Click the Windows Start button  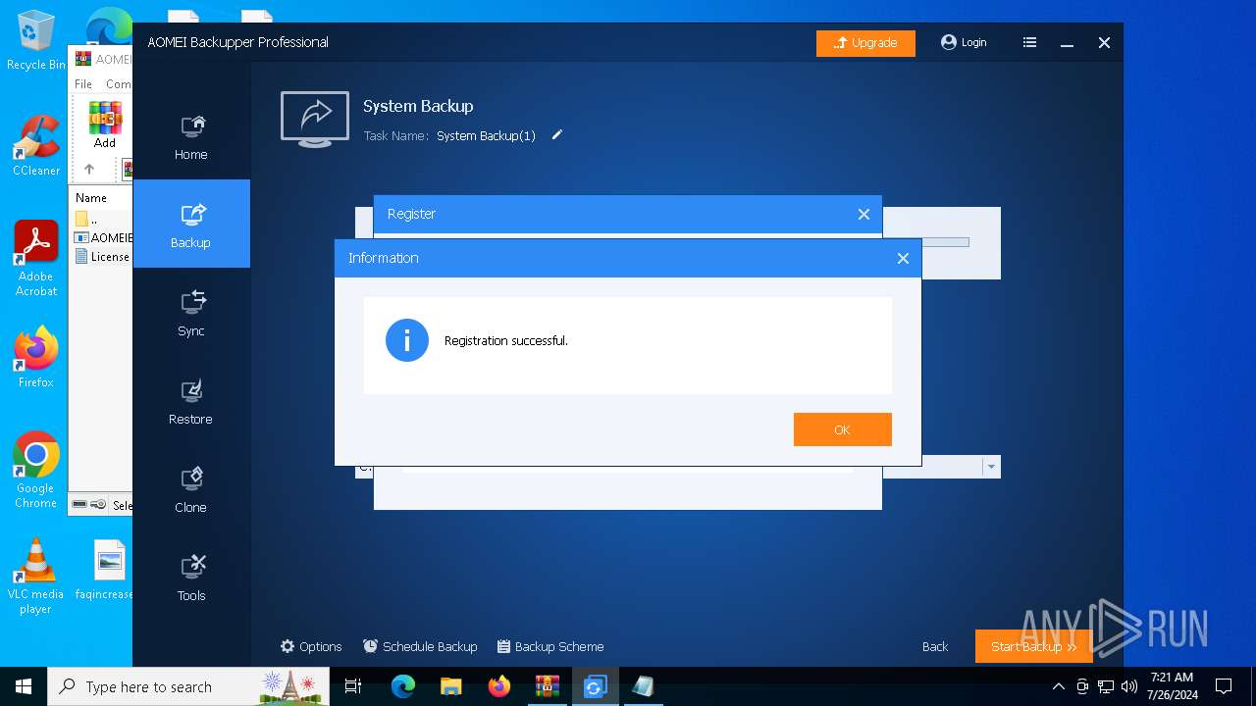(x=24, y=686)
